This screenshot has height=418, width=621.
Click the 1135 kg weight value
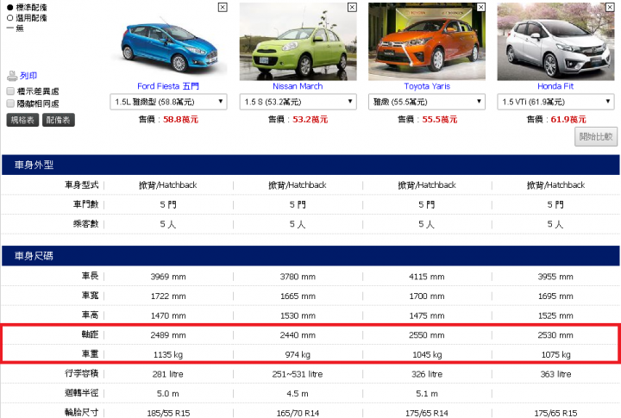[168, 355]
